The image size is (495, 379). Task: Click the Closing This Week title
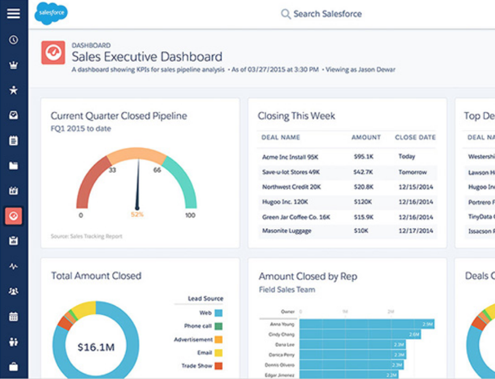click(296, 116)
